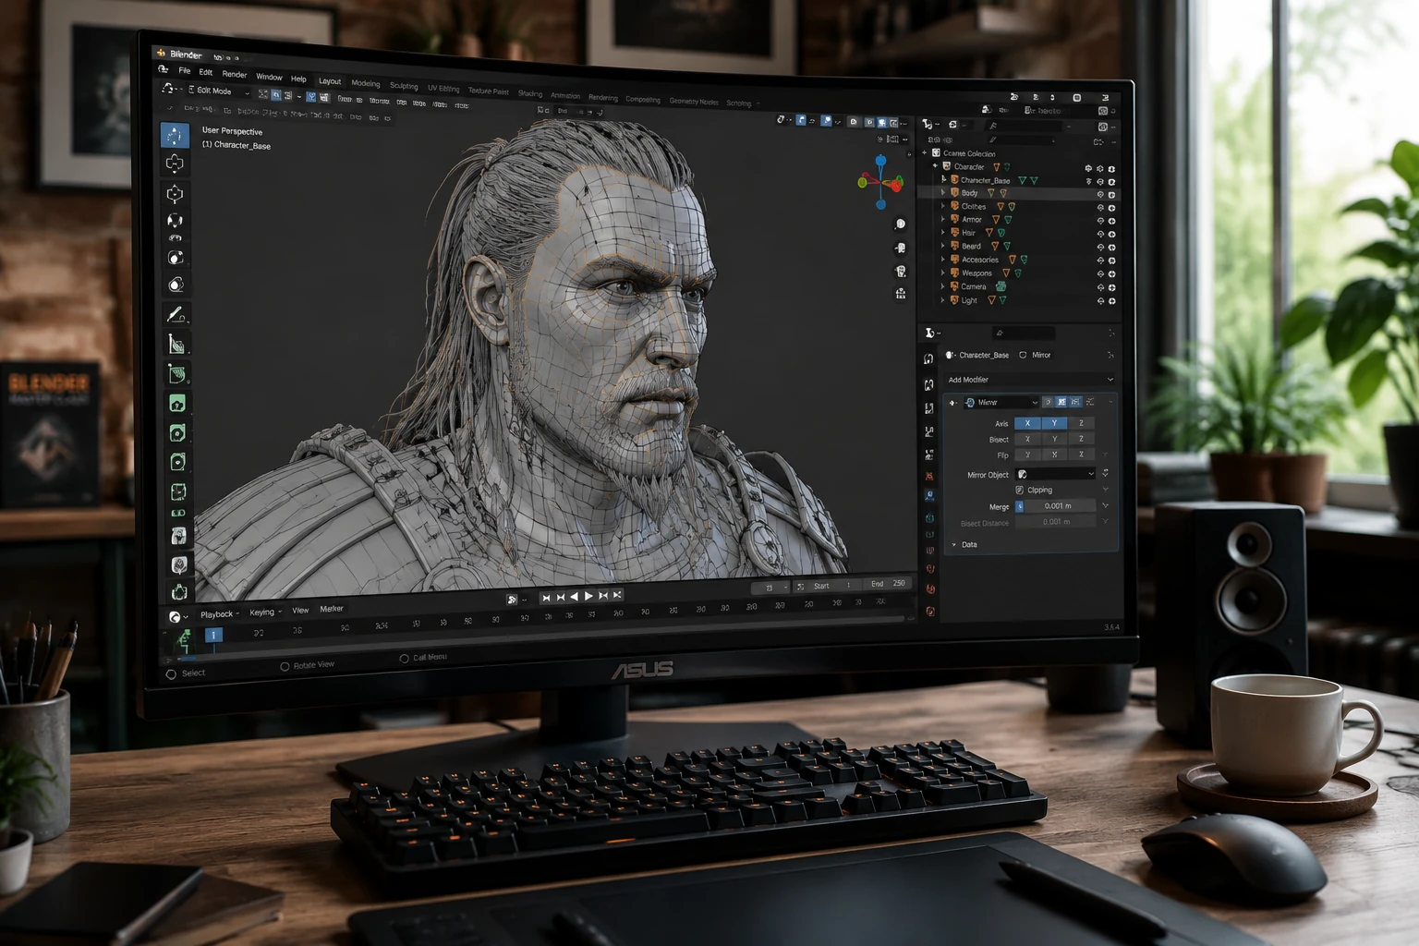The height and width of the screenshot is (946, 1419).
Task: Play the animation in reverse
Action: (575, 597)
